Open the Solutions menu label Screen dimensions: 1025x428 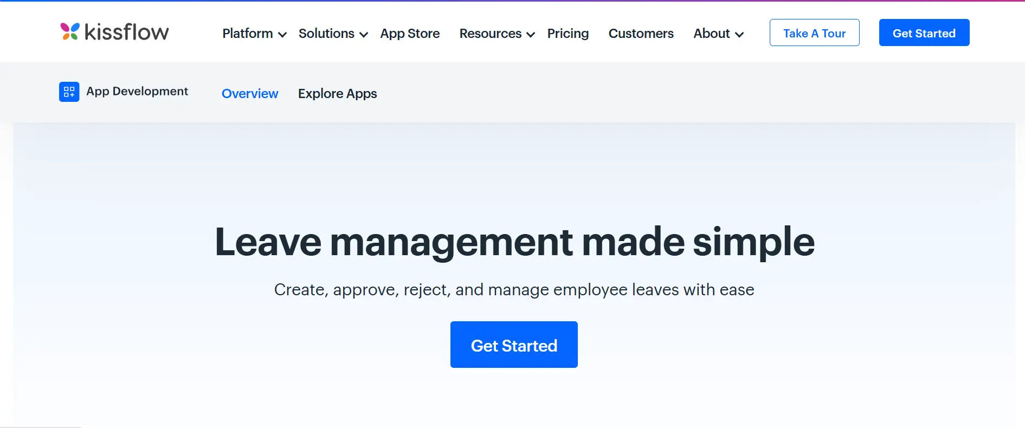[x=326, y=34]
